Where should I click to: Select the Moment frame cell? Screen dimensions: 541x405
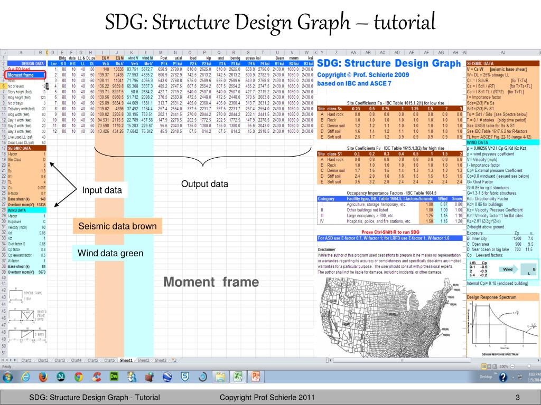(25, 75)
